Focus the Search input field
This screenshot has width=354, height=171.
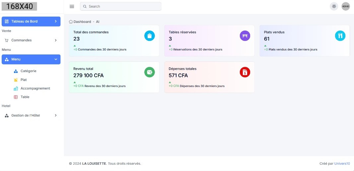point(120,6)
